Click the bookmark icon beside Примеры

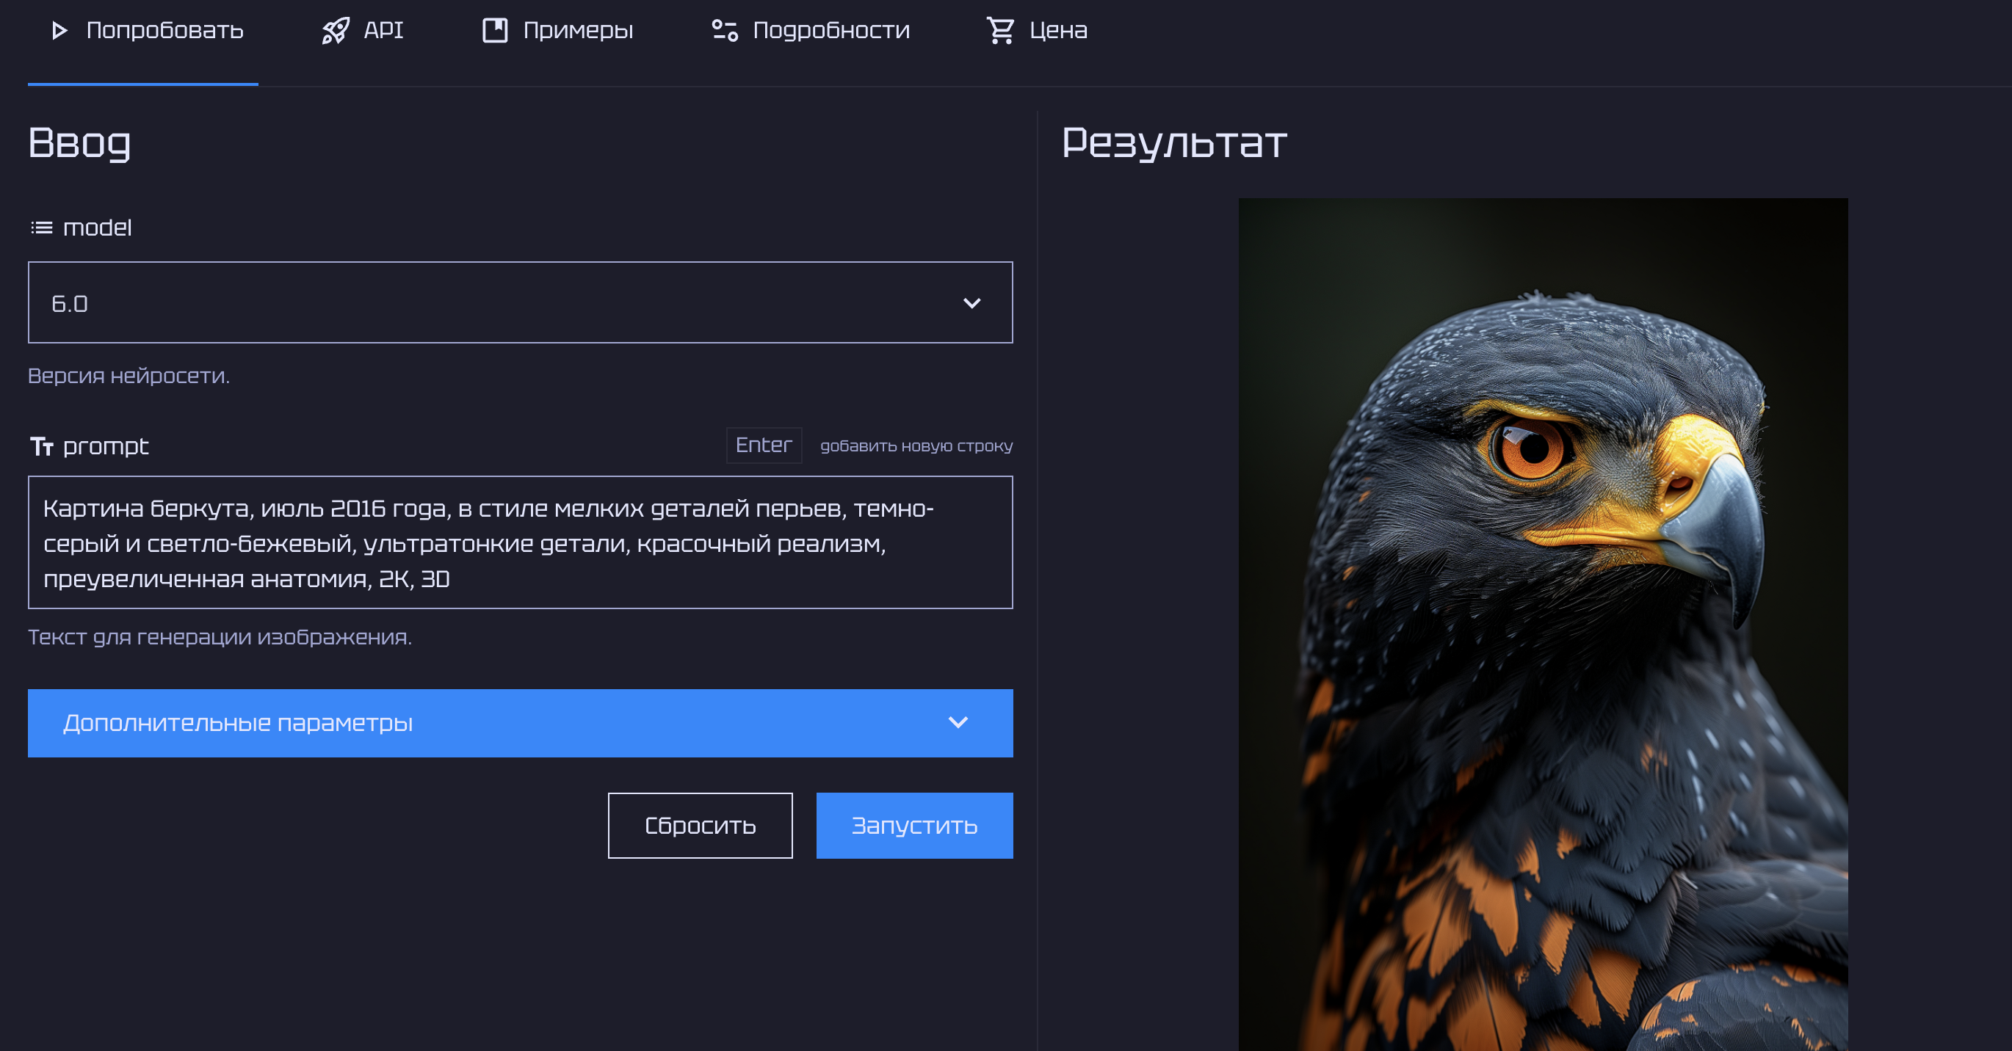pyautogui.click(x=494, y=30)
